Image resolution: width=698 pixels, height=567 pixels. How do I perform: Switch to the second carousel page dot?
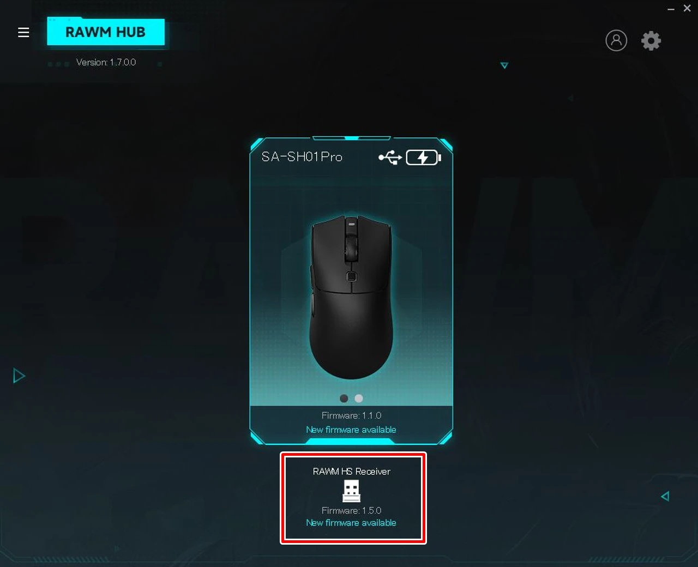pos(359,399)
